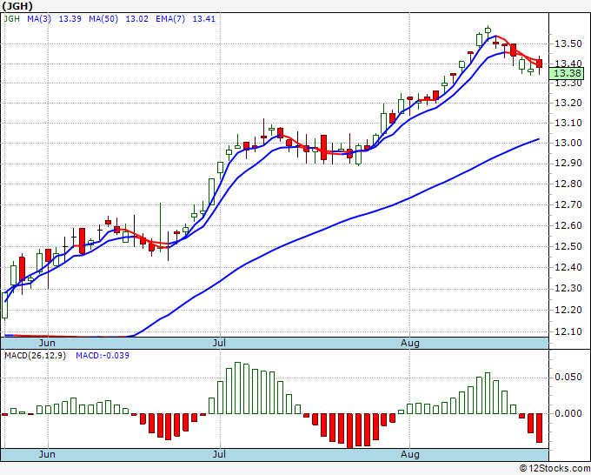Screen dimensions: 591x475
Task: Click the 12.80 price axis label
Action: 568,184
